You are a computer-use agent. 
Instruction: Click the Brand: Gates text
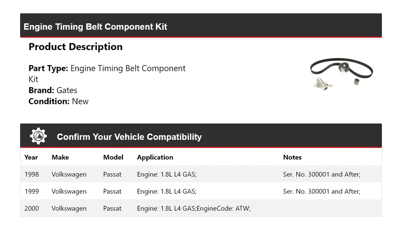point(53,90)
